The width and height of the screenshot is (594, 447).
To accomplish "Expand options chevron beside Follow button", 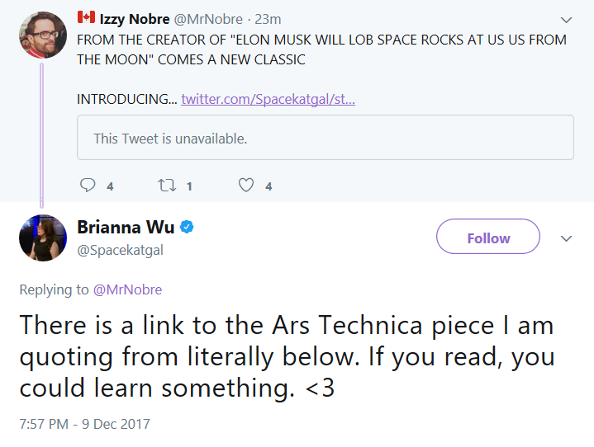I will click(x=566, y=238).
